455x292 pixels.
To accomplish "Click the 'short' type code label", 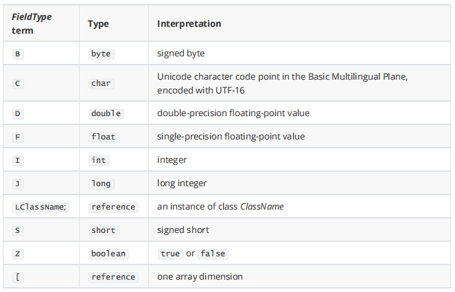I will point(104,230).
